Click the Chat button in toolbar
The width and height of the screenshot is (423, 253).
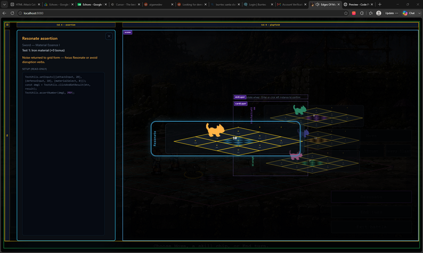point(409,13)
